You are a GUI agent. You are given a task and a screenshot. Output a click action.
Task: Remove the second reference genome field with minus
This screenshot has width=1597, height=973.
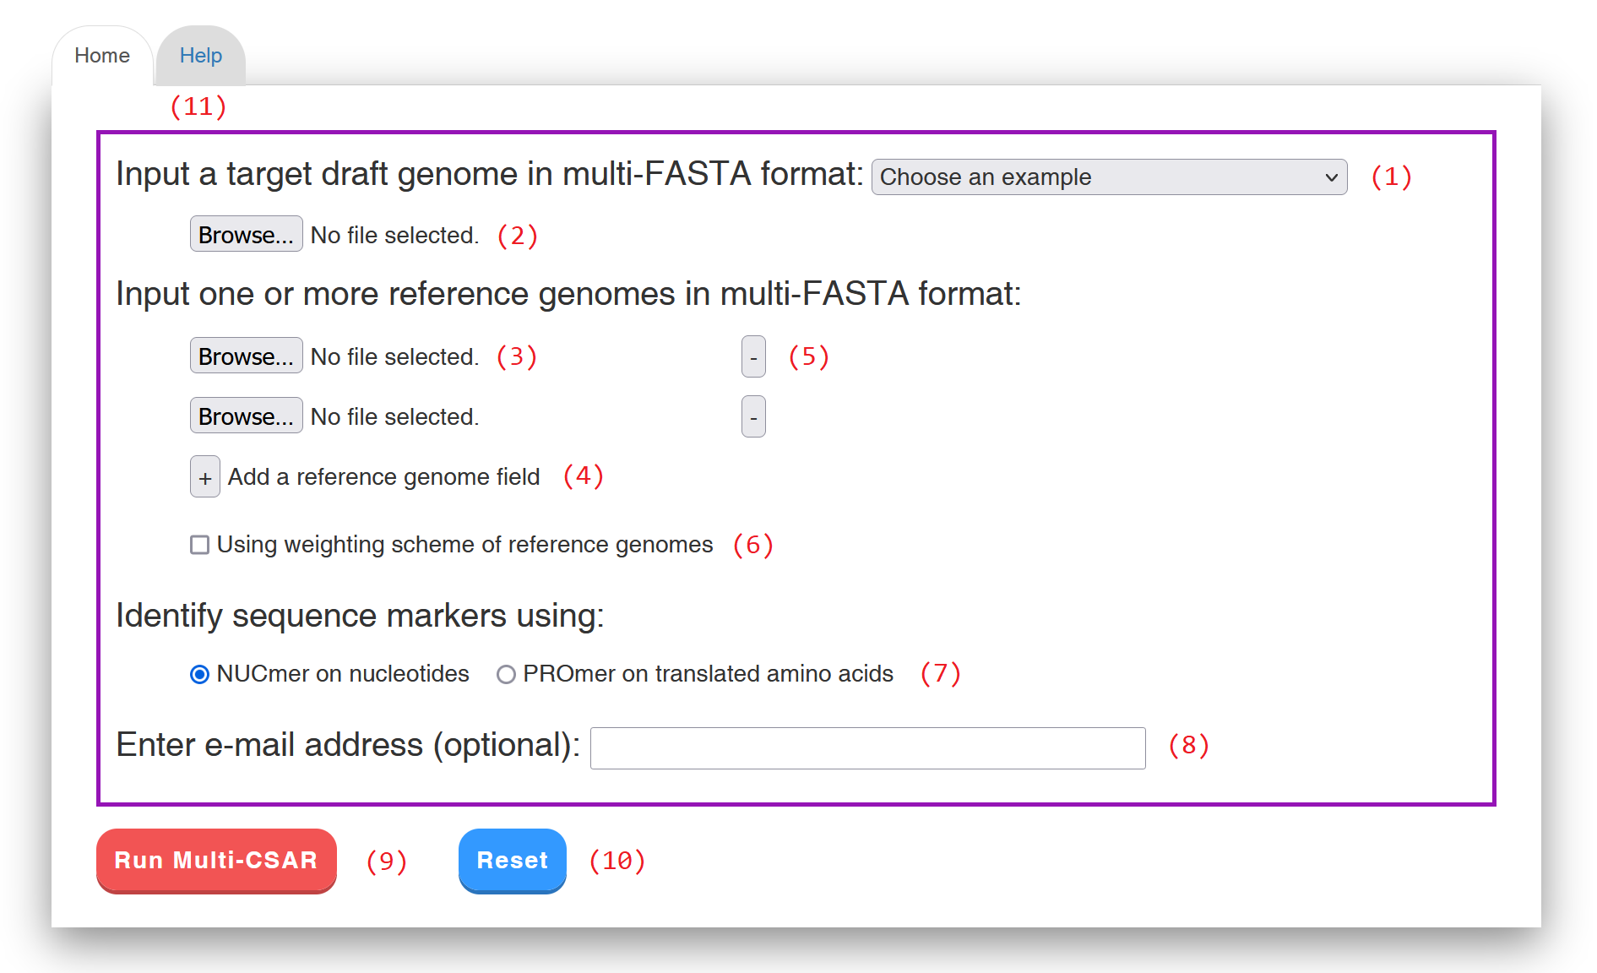pos(753,417)
